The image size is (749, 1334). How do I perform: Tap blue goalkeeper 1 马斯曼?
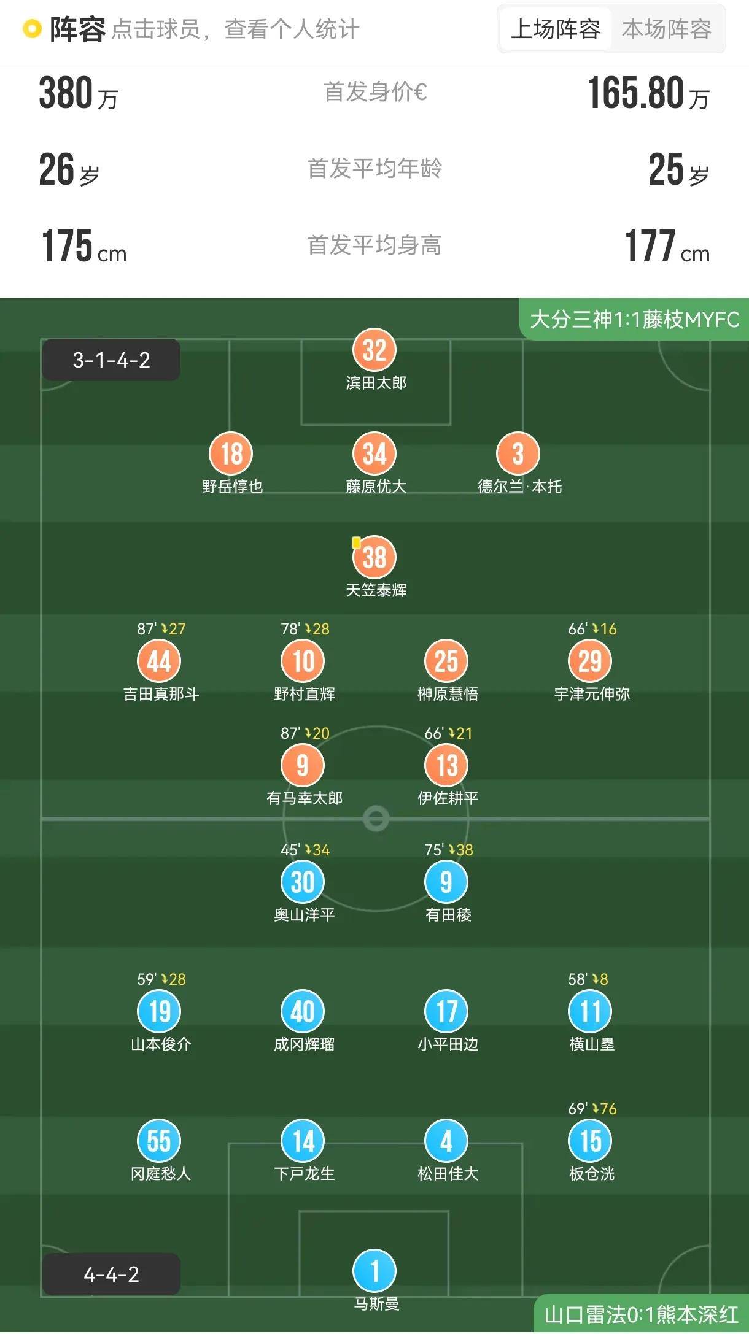point(374,1271)
